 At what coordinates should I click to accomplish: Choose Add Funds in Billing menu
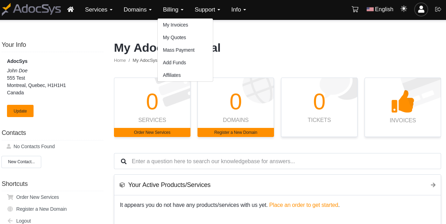coord(174,63)
